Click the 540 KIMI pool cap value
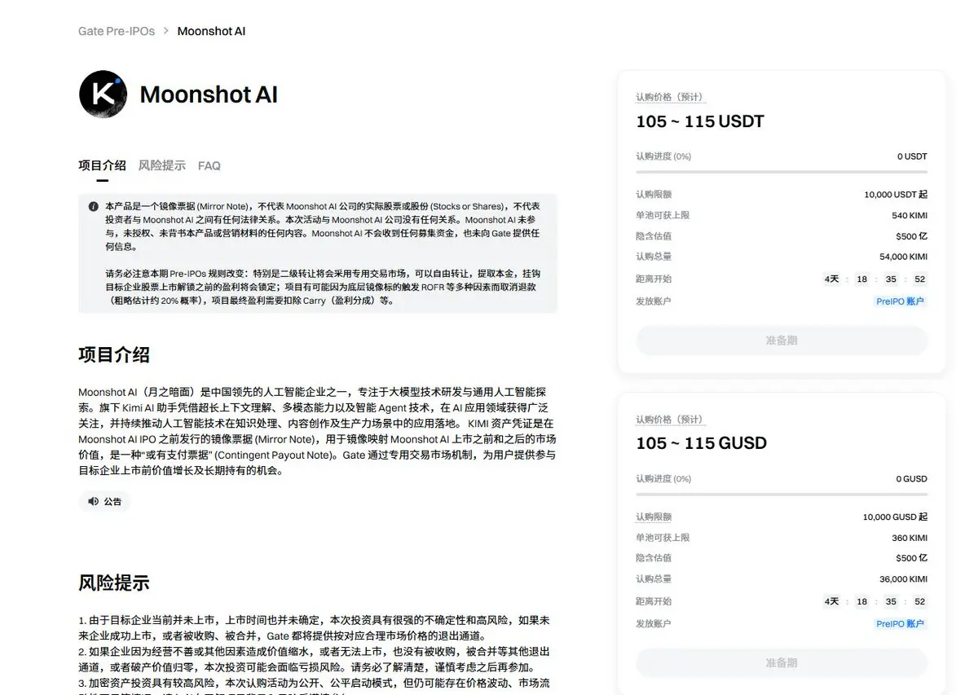This screenshot has width=978, height=695. [910, 216]
